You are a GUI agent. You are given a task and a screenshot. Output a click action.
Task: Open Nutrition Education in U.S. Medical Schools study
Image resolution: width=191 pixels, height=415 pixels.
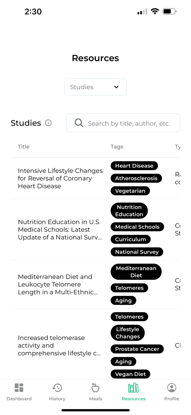60,230
